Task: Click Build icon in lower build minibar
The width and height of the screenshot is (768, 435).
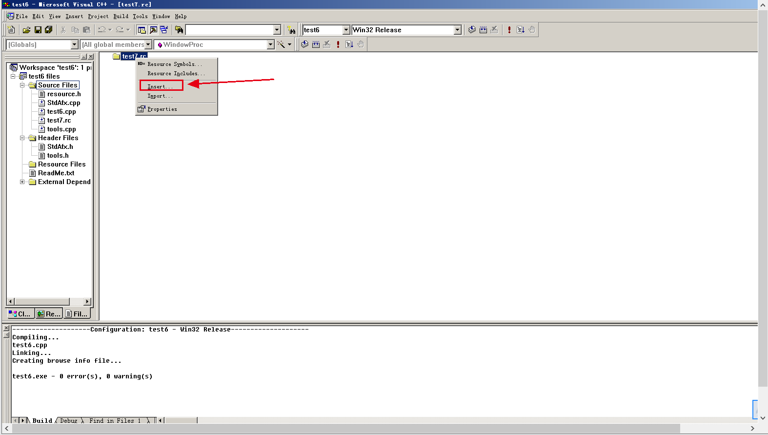Action: [x=316, y=44]
